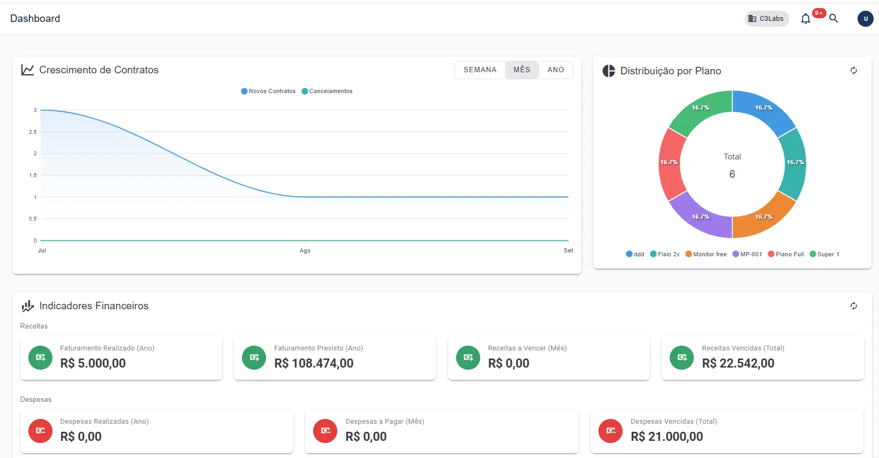The height and width of the screenshot is (458, 879).
Task: Open the notifications bell icon
Action: (806, 19)
